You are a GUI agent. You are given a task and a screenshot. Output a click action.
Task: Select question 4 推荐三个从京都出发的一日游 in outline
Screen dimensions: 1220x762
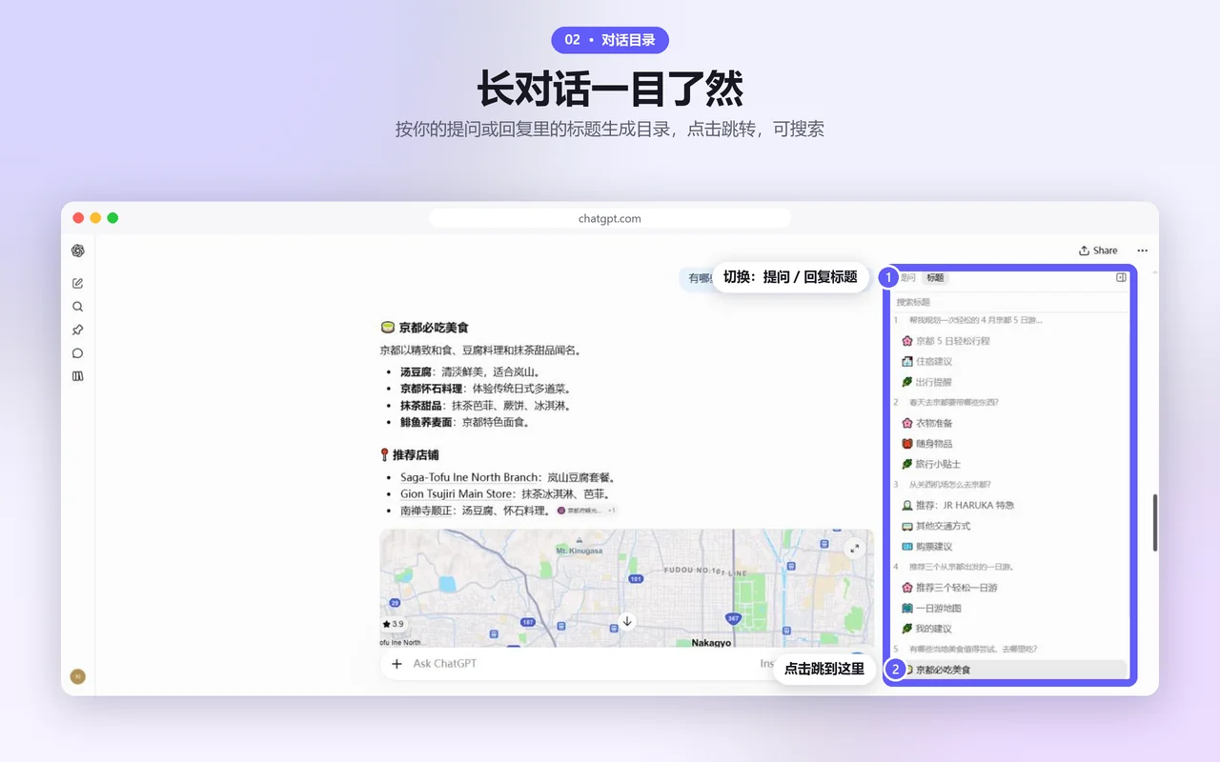pos(953,567)
